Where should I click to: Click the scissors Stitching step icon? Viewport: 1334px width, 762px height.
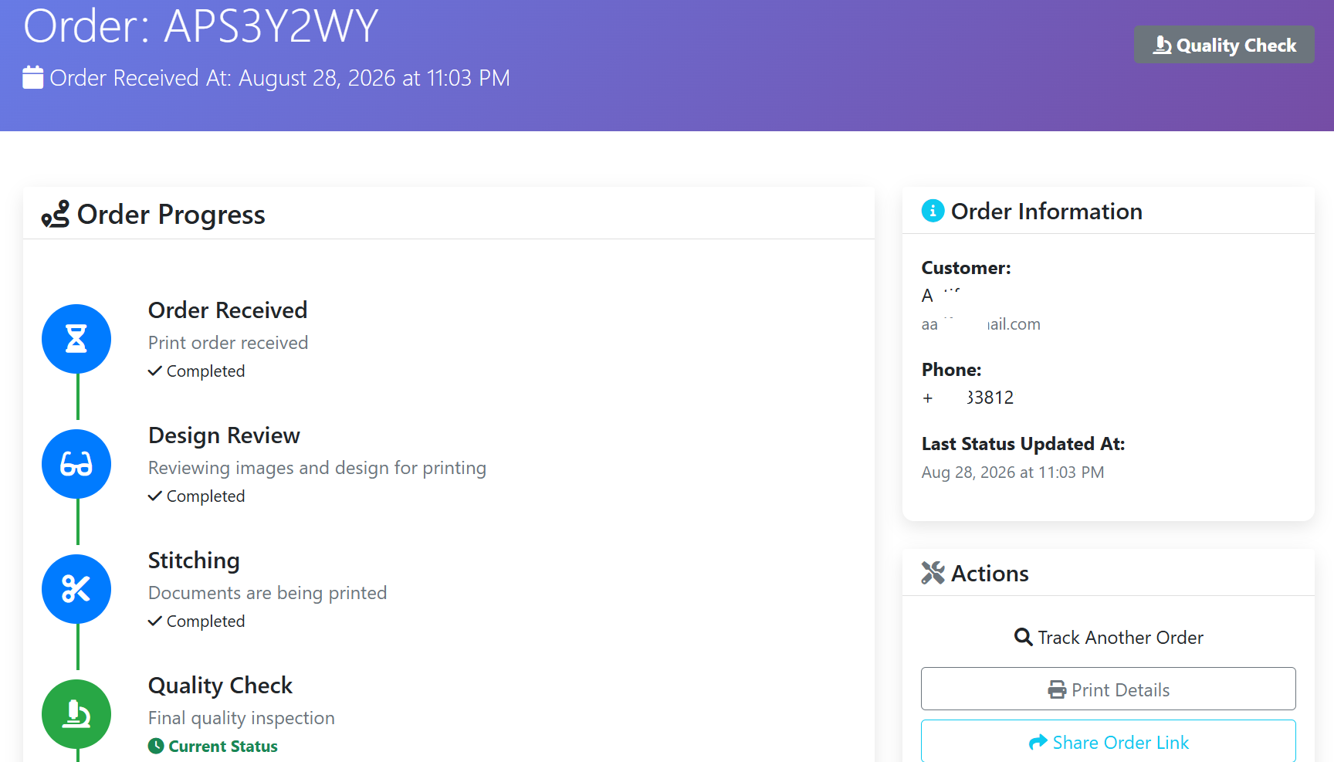click(76, 589)
